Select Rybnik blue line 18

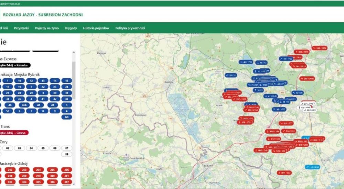8,87
